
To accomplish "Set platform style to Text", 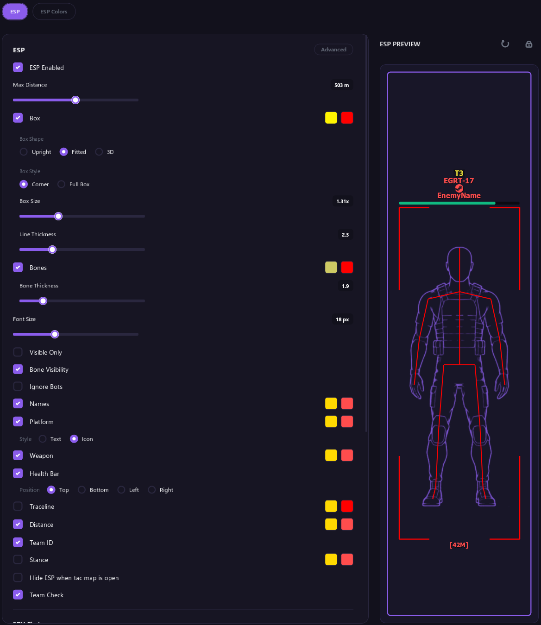I will [x=43, y=439].
